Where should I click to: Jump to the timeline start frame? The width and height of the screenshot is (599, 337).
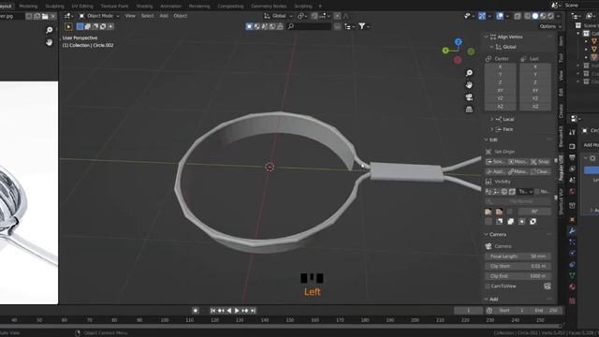(212, 311)
